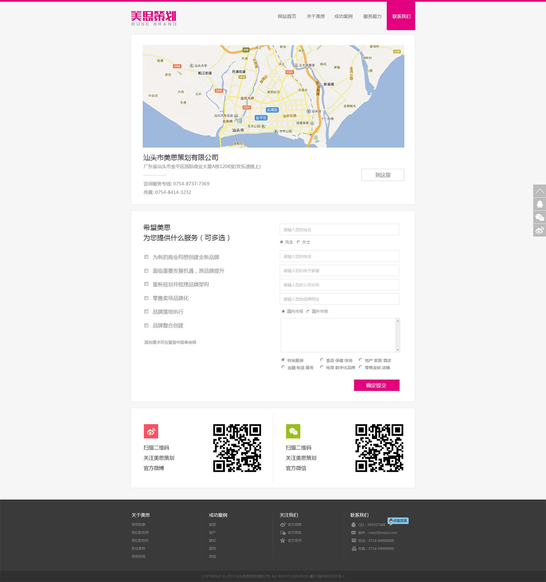Select 金融 制造 服务 industry radio
546x582 pixels.
(x=283, y=367)
